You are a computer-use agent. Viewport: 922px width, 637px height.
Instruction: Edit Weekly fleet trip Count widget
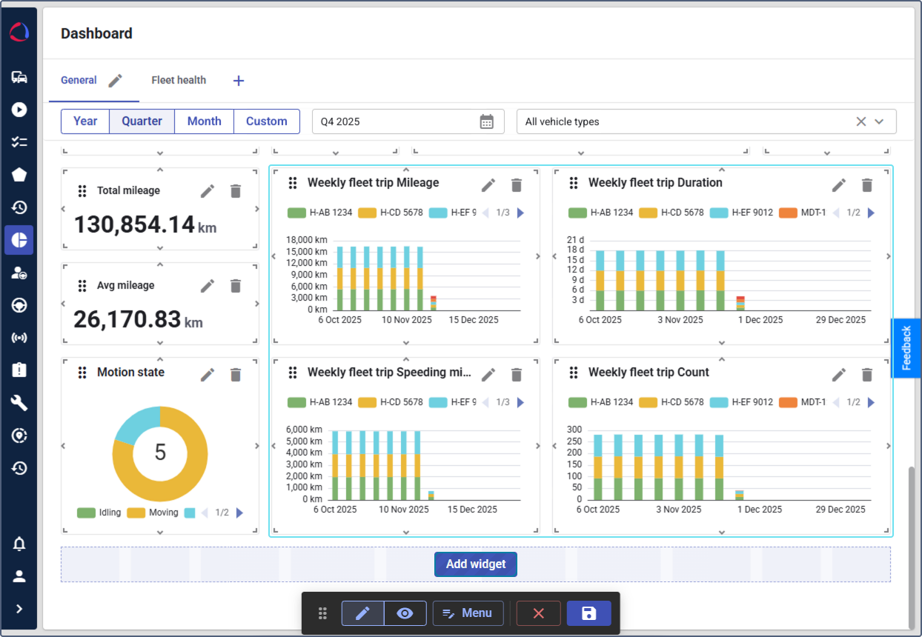[x=839, y=375]
